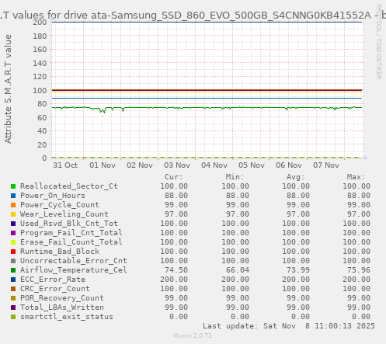Click the Last update timestamp text
The width and height of the screenshot is (386, 344).
click(x=289, y=326)
